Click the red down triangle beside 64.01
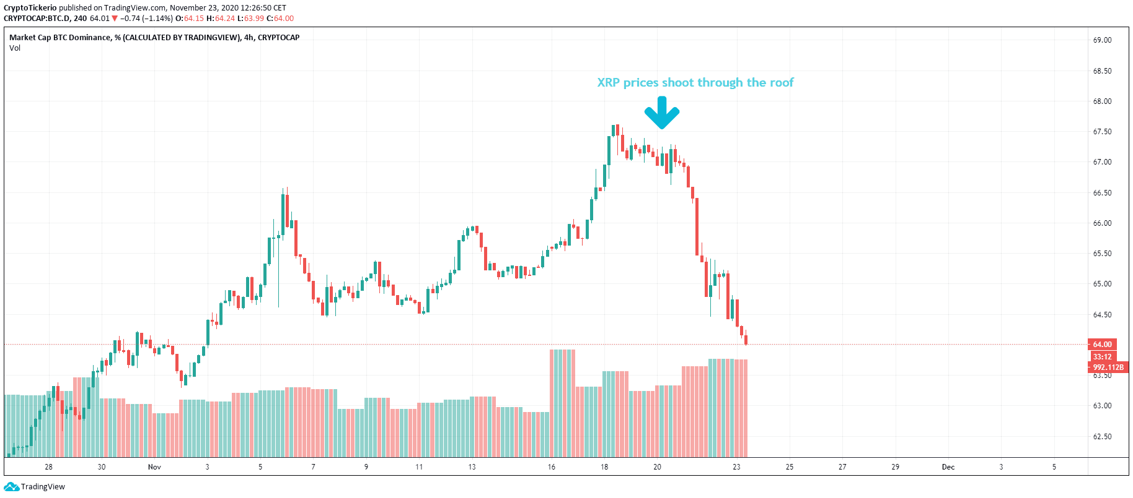This screenshot has width=1133, height=498. pyautogui.click(x=115, y=19)
